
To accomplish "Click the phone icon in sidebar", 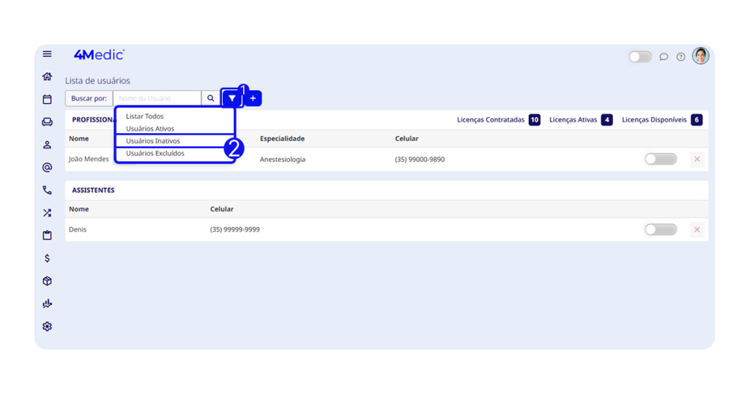I will click(47, 190).
